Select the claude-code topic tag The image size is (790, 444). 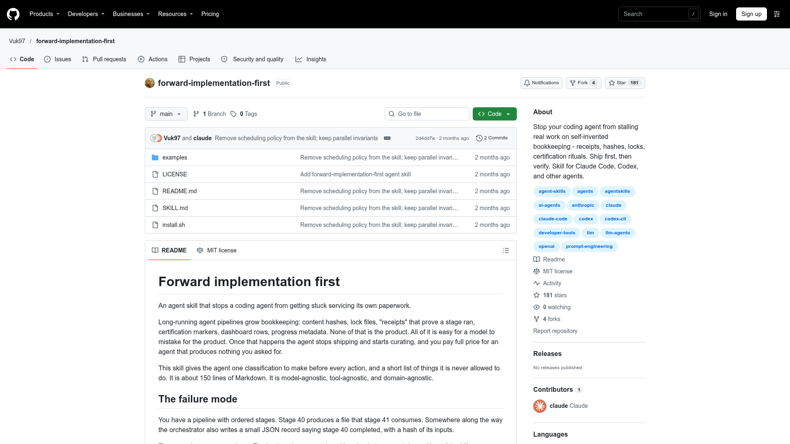553,219
